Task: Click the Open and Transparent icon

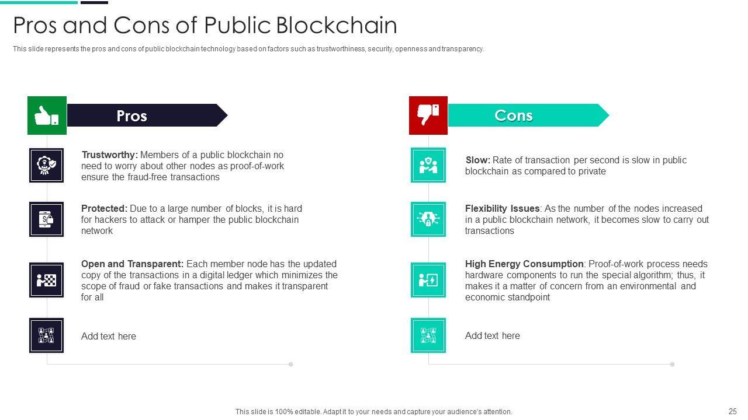Action: point(46,280)
